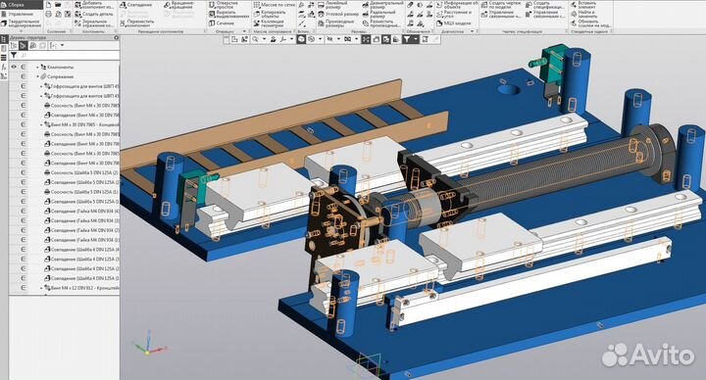
Task: Click the Переместить компонент command
Action: click(x=137, y=24)
